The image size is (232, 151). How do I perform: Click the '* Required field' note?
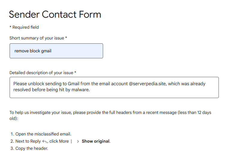coord(24,27)
